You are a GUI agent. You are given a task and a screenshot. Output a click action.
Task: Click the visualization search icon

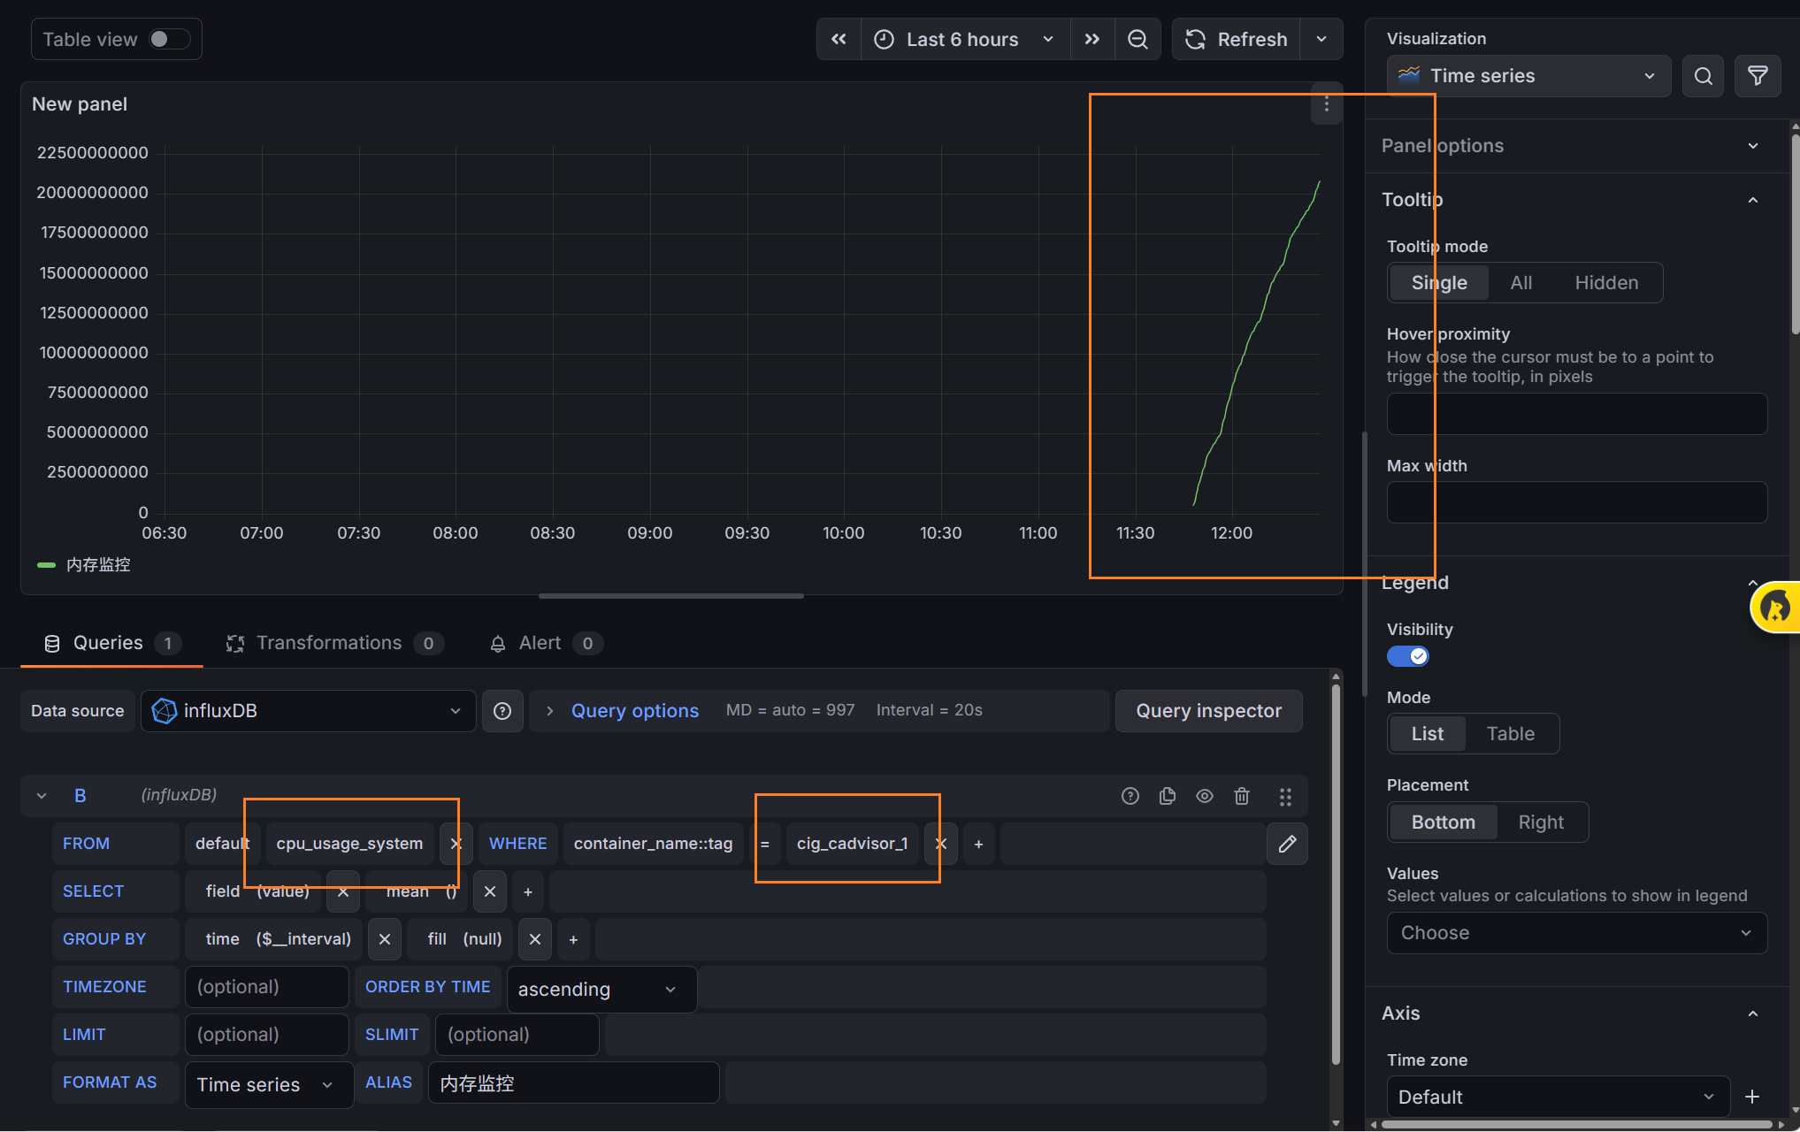tap(1703, 76)
